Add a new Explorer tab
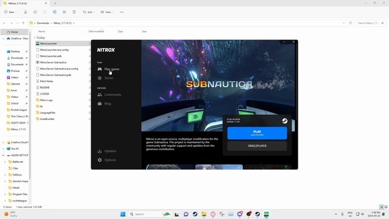This screenshot has width=389, height=219. (55, 3)
